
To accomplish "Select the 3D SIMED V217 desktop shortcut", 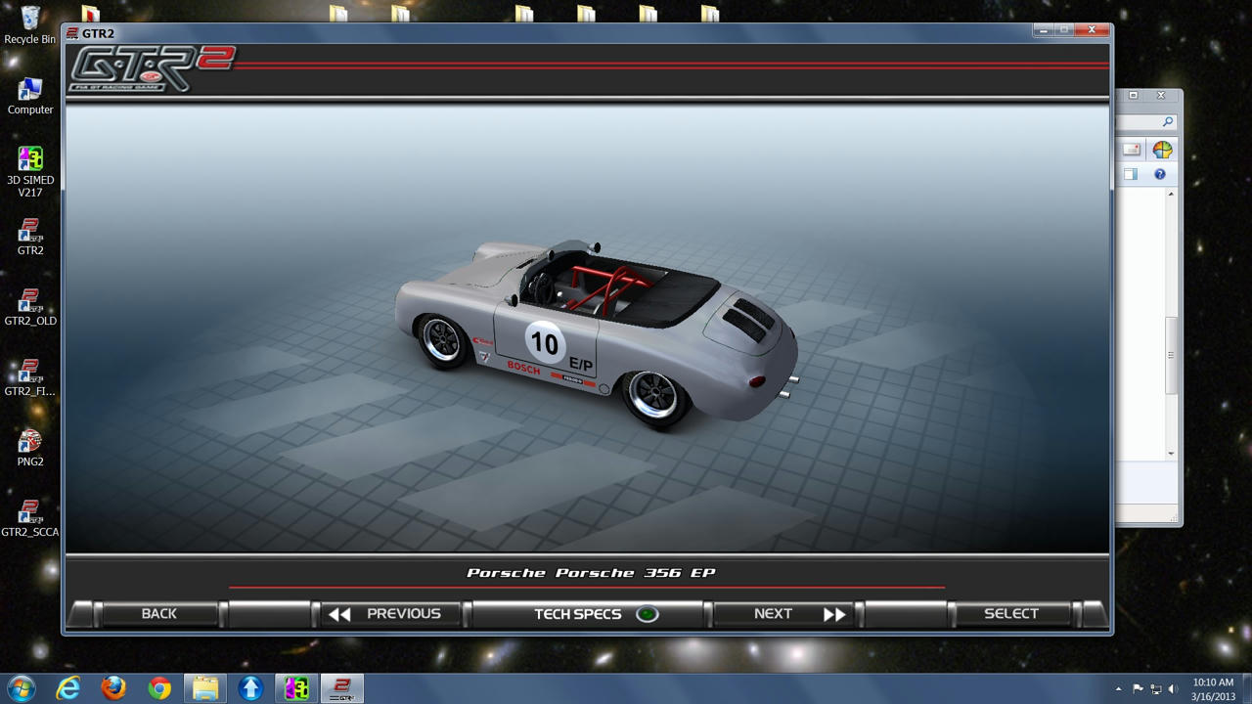I will [30, 172].
